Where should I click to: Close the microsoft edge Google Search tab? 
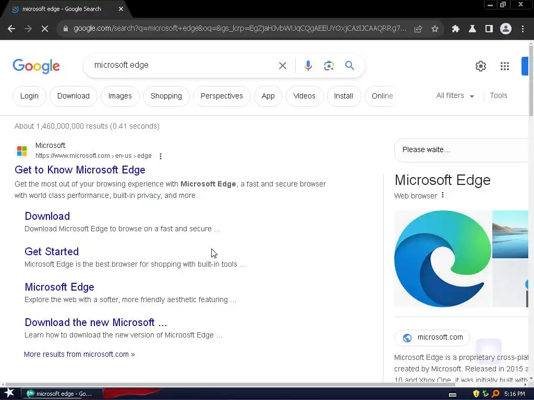(121, 9)
